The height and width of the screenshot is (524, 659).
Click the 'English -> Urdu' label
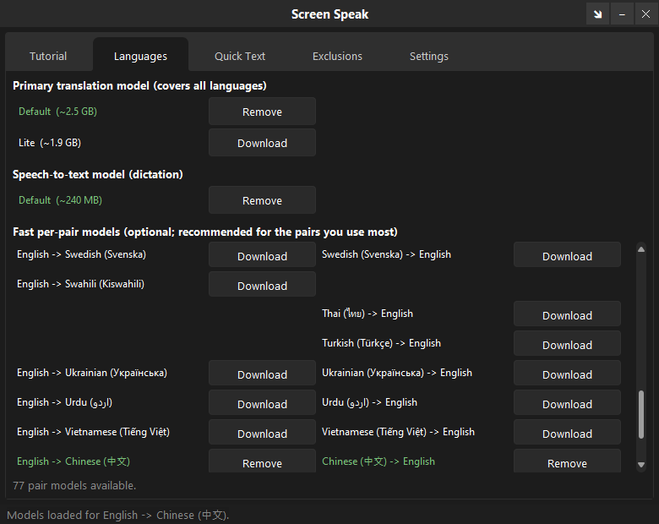point(64,402)
